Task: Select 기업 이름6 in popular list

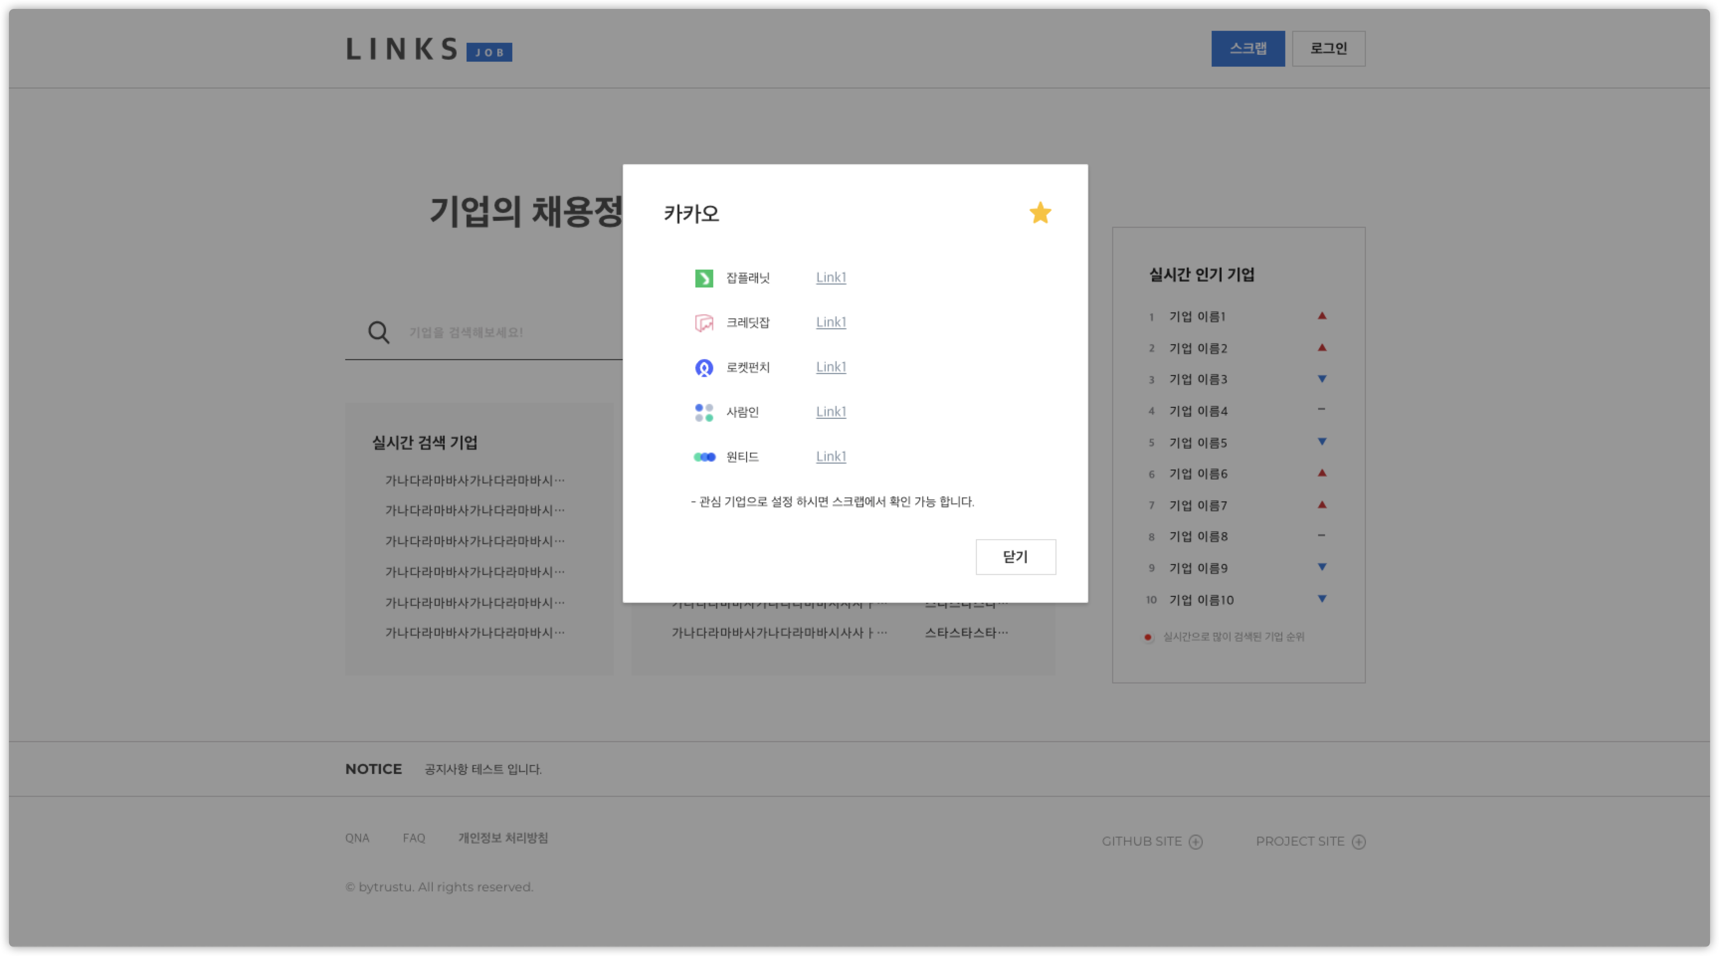Action: click(1198, 475)
